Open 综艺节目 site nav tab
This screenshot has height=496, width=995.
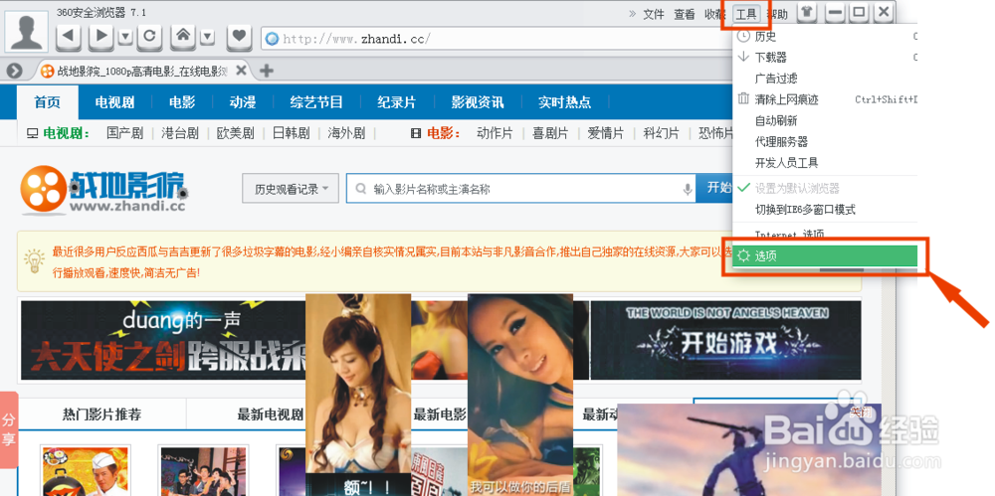(316, 102)
